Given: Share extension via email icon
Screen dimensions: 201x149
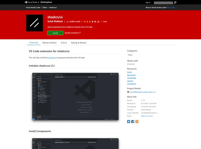Looking at the screenshot, I should [137, 122].
